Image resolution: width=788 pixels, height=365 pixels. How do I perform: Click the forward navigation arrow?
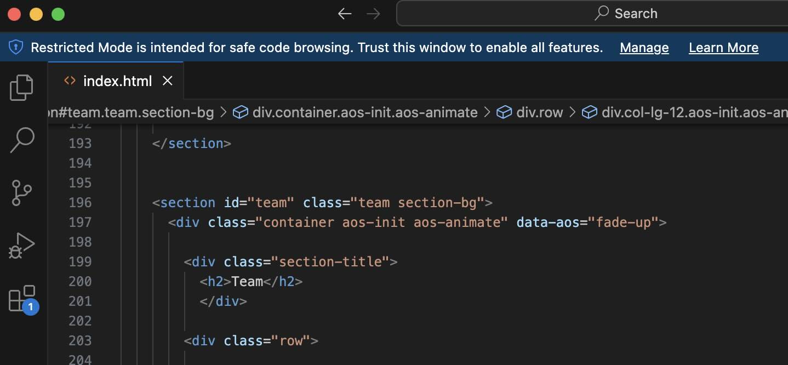click(x=373, y=14)
